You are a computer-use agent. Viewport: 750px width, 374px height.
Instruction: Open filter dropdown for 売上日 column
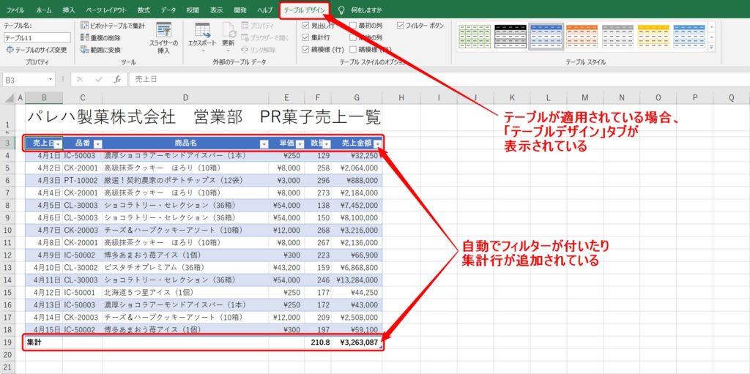click(58, 143)
